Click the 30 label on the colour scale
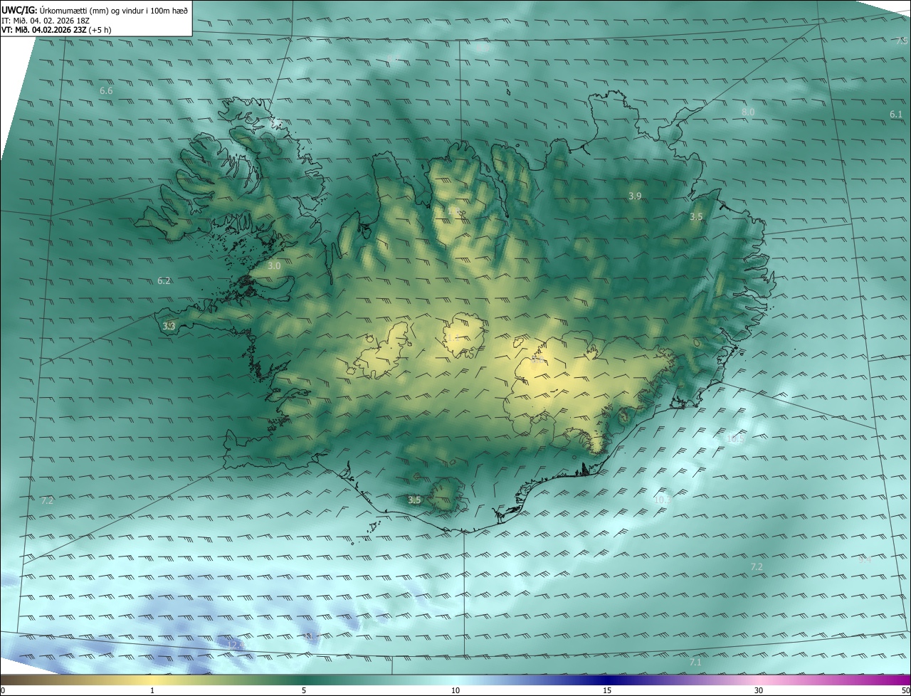 click(759, 690)
